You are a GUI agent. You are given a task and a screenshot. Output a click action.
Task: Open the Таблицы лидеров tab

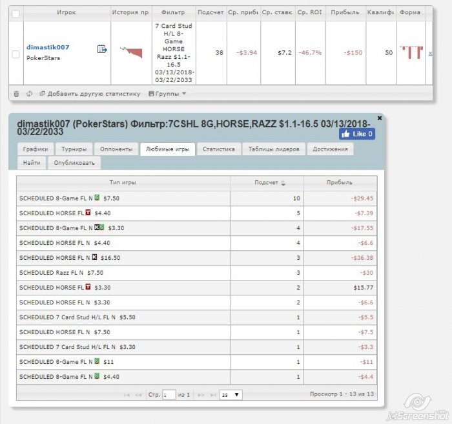point(274,149)
